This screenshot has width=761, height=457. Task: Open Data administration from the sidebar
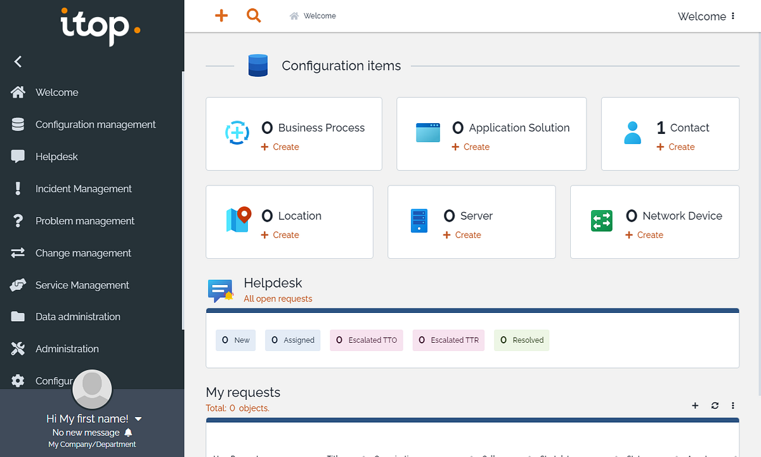pyautogui.click(x=77, y=316)
